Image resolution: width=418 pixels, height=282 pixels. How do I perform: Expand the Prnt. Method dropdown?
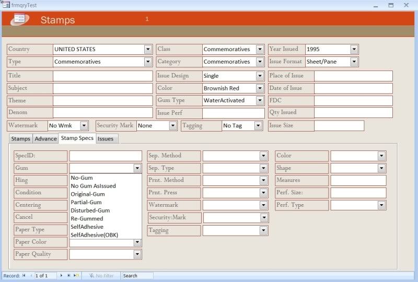point(263,180)
